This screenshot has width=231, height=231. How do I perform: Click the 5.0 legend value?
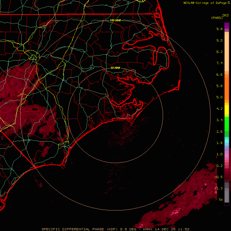(219, 97)
